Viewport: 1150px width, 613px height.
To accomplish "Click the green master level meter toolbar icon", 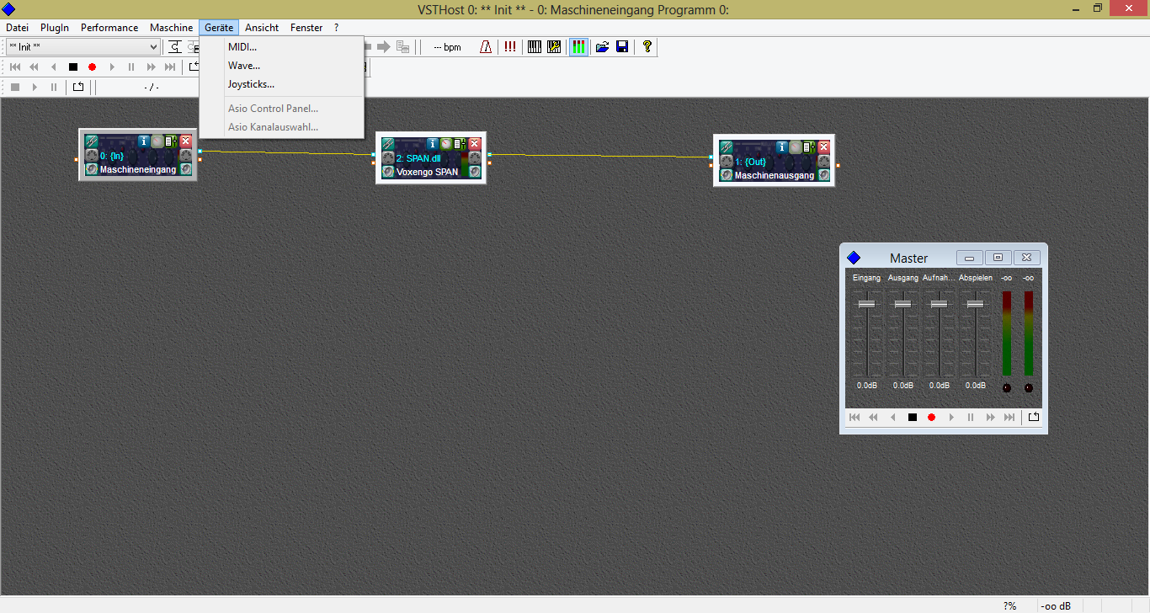I will [x=578, y=47].
